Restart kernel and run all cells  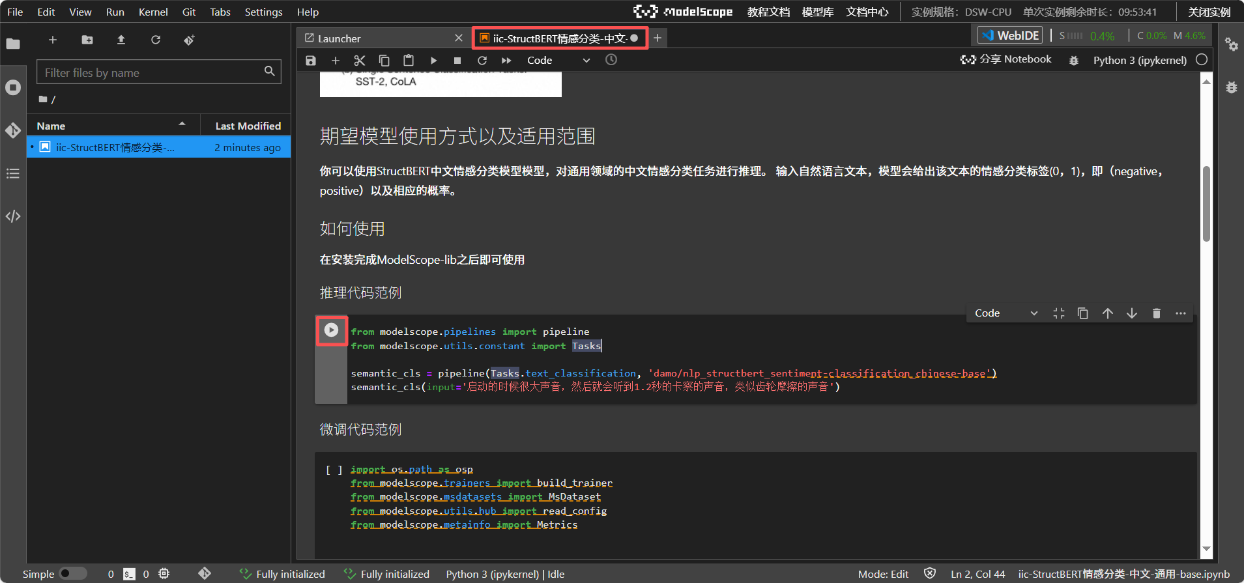click(x=506, y=61)
